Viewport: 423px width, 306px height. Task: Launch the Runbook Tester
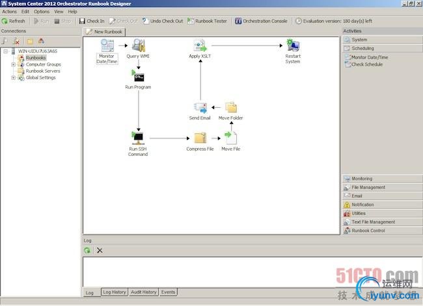[207, 21]
